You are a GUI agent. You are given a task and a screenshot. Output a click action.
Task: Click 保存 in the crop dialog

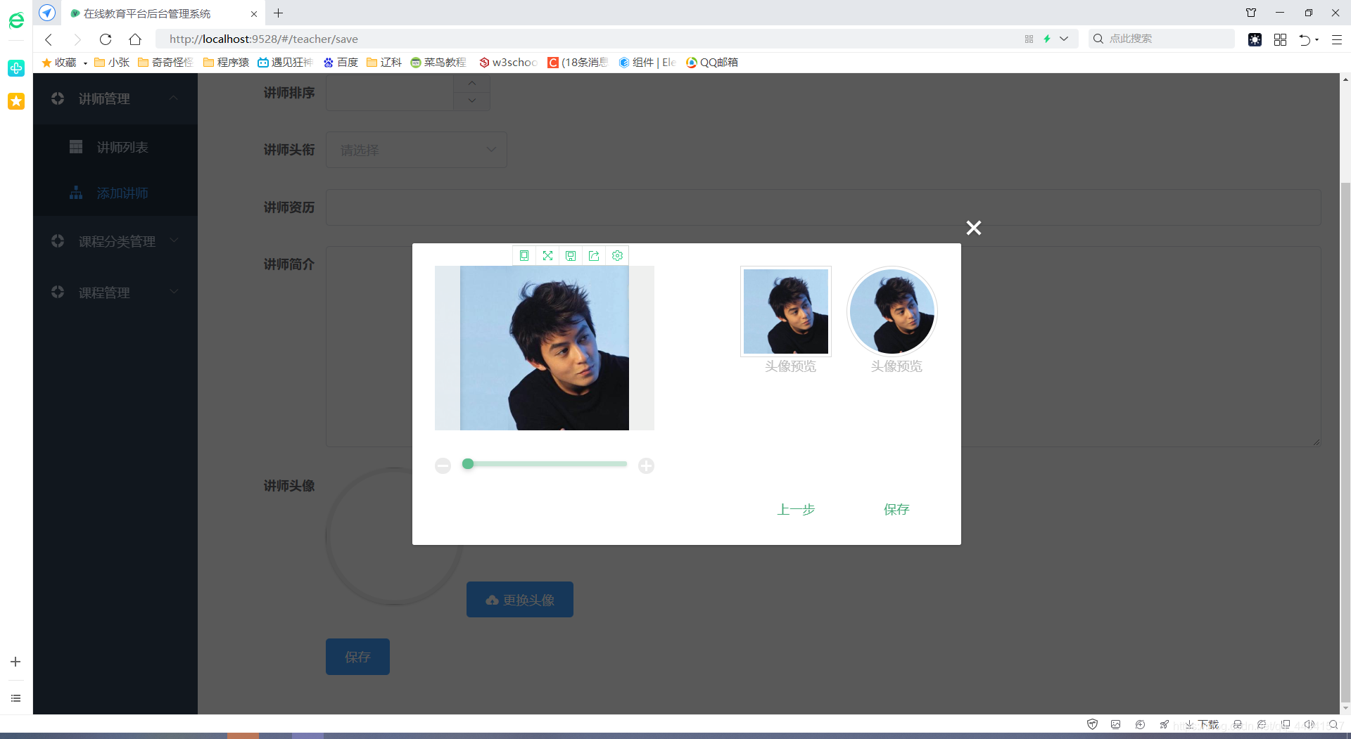point(896,509)
